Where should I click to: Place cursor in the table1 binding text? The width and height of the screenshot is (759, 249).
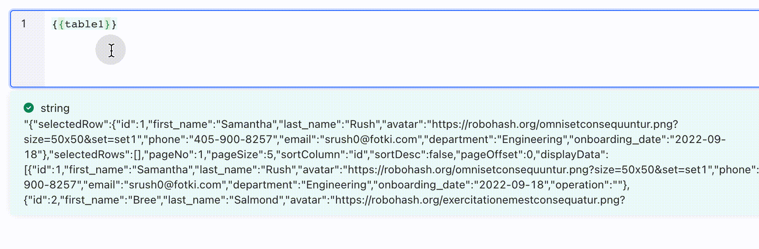(x=84, y=24)
